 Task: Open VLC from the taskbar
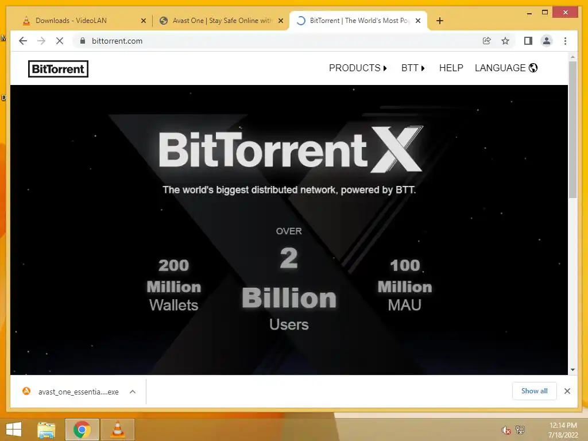click(x=118, y=430)
